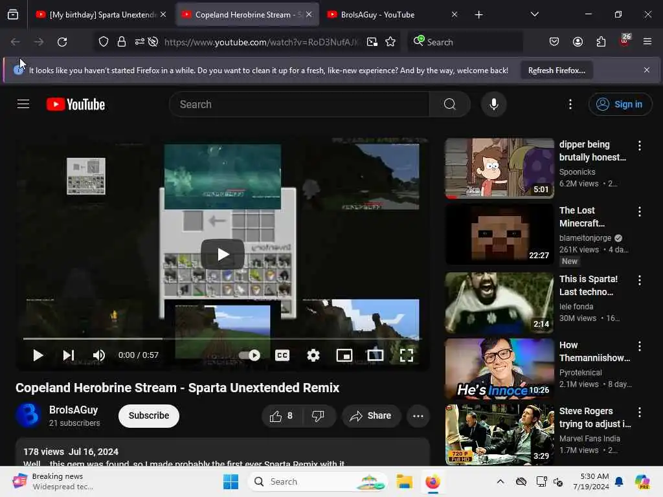Play the video with bottom-left play control
The width and height of the screenshot is (663, 497).
pos(38,355)
